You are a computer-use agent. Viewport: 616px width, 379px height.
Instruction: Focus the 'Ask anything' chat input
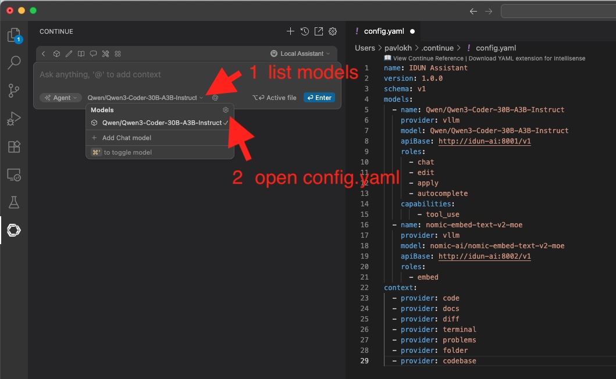pos(187,74)
